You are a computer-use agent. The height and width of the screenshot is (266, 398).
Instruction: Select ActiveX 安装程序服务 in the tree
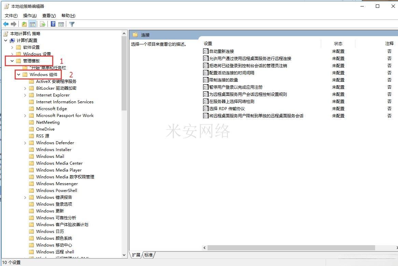tap(56, 82)
